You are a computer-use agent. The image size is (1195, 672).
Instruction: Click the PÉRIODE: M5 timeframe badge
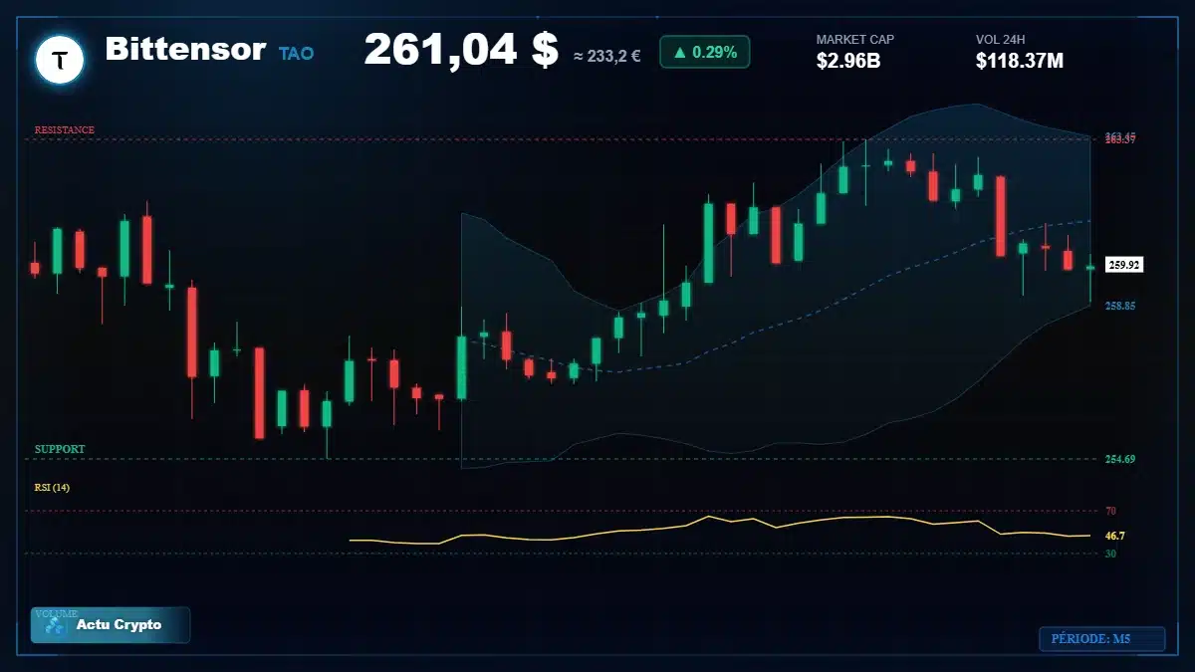(1101, 639)
